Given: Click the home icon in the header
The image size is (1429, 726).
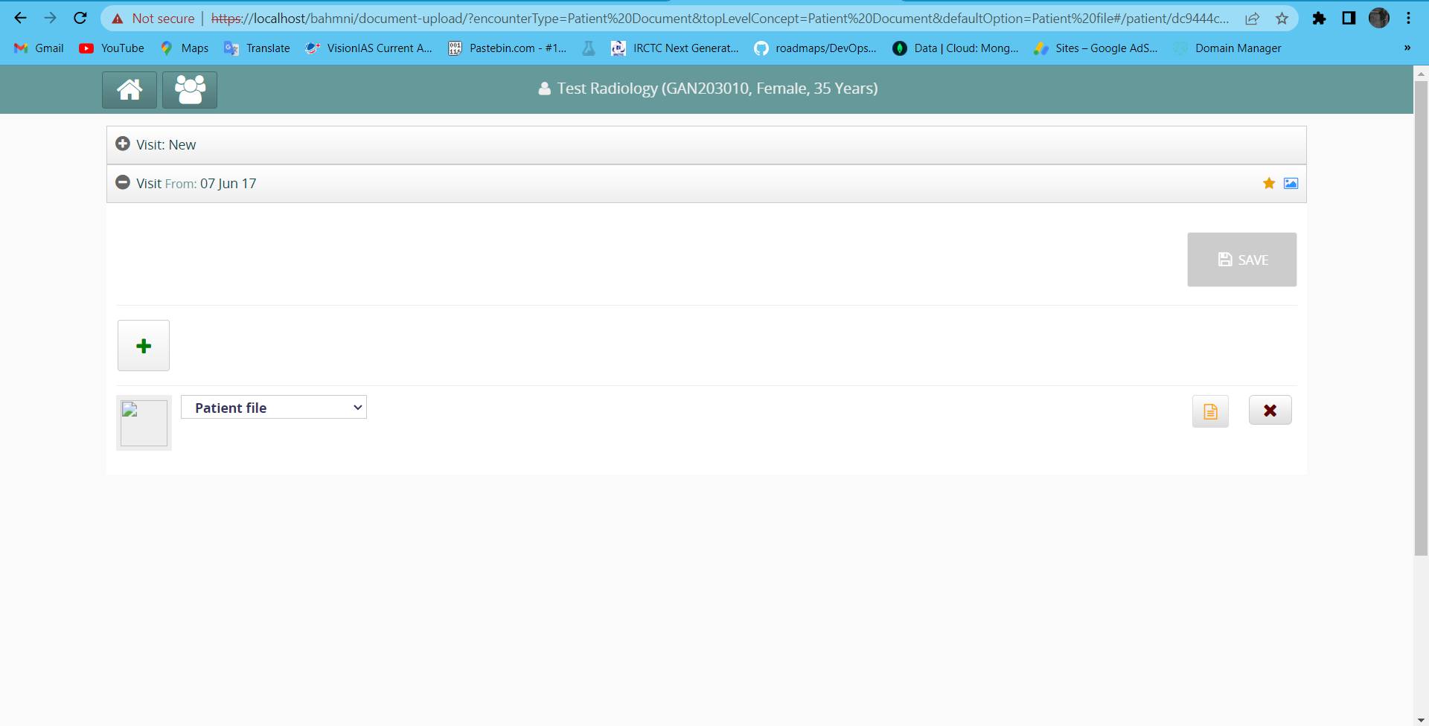Looking at the screenshot, I should (129, 89).
